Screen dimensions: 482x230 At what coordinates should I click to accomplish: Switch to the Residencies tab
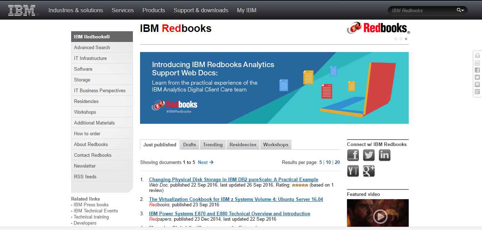243,145
